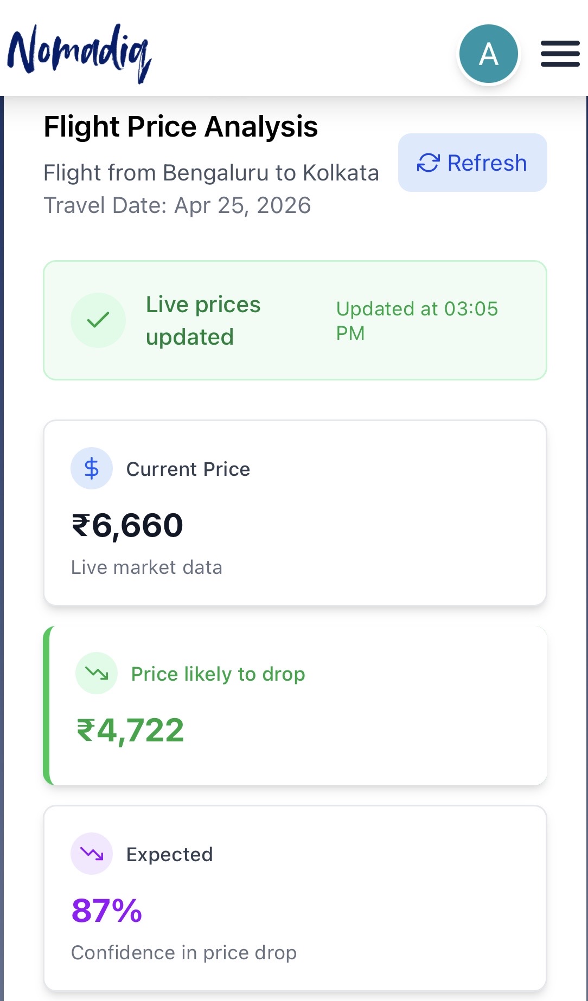Click the Updated at 03:05 PM text
Image resolution: width=588 pixels, height=1001 pixels.
tap(417, 320)
